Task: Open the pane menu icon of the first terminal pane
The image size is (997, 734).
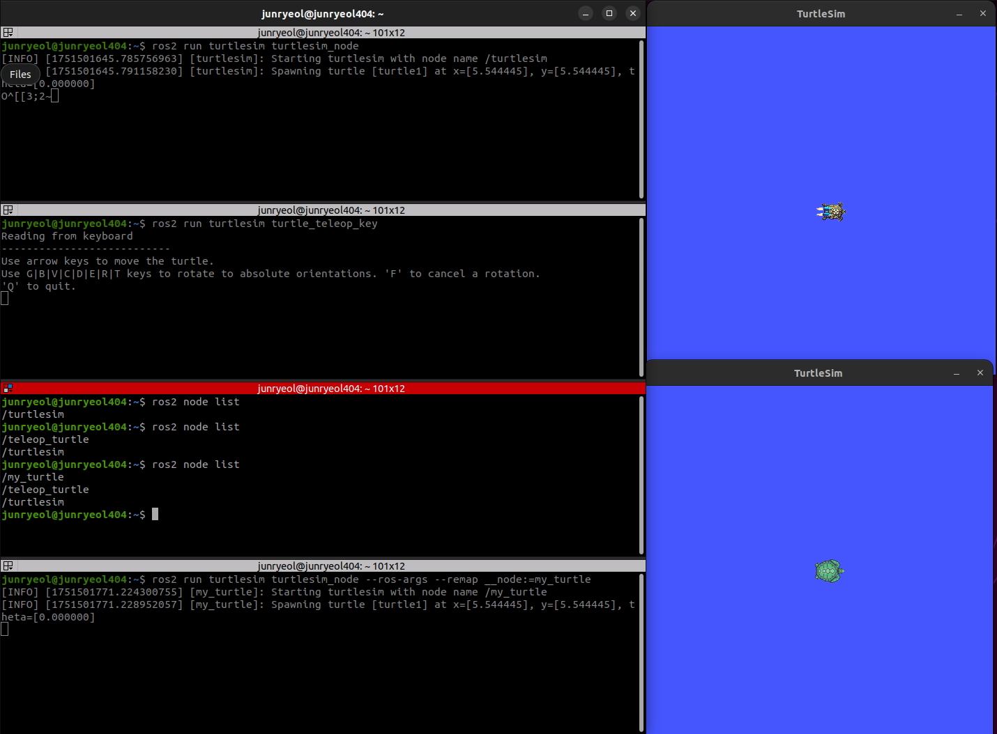Action: (8, 33)
